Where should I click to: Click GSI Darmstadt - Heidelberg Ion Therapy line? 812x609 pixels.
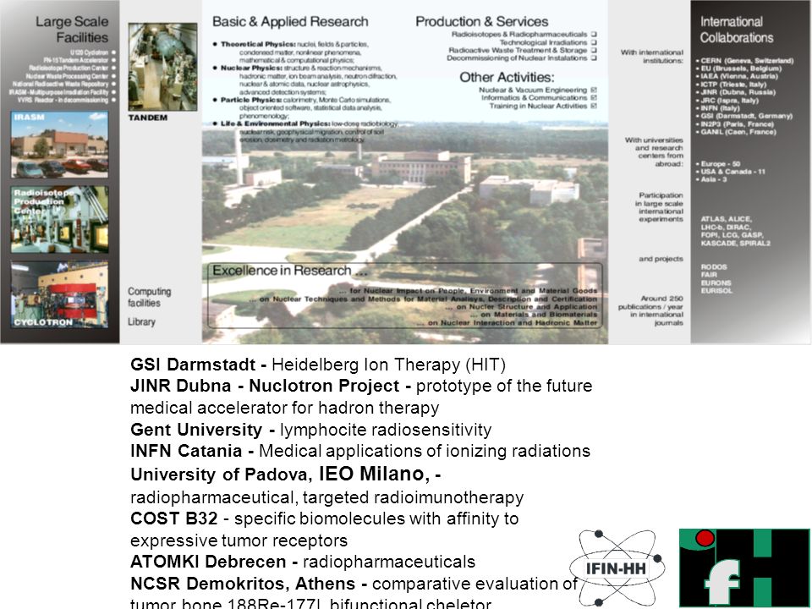pos(318,365)
